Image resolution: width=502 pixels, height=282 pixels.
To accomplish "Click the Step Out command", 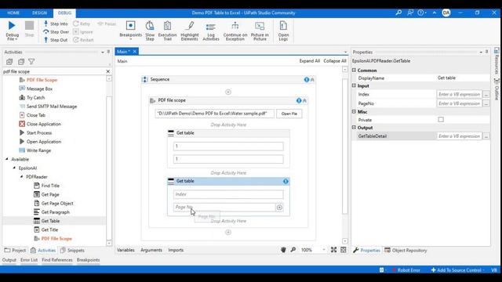I will click(56, 40).
